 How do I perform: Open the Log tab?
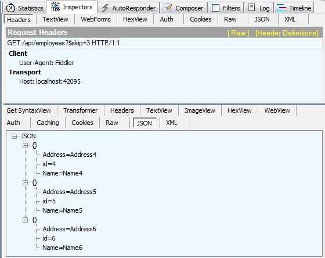click(259, 8)
